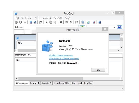This screenshot has width=139, height=103.
Task: Click the network registry connection icon
Action: pyautogui.click(x=35, y=22)
